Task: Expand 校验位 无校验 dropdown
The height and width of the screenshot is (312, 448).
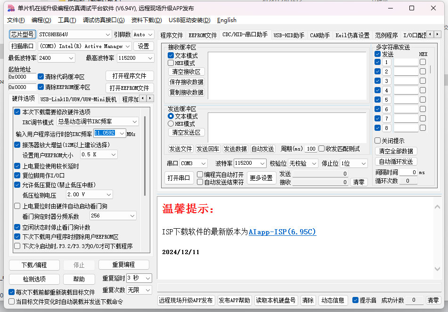Action: click(314, 164)
